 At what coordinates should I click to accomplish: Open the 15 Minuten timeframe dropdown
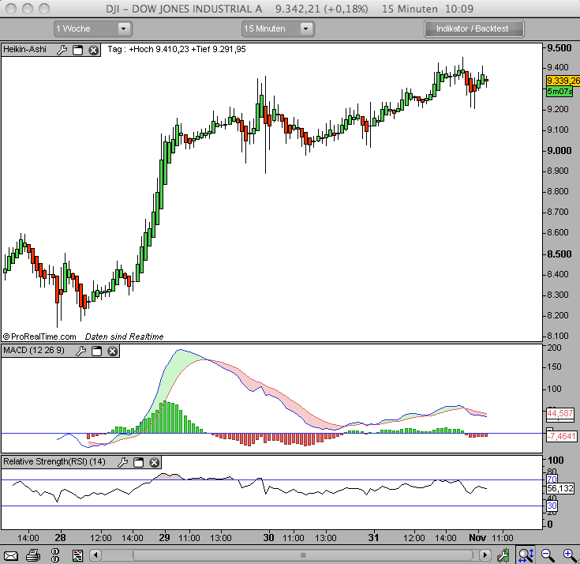click(x=278, y=28)
